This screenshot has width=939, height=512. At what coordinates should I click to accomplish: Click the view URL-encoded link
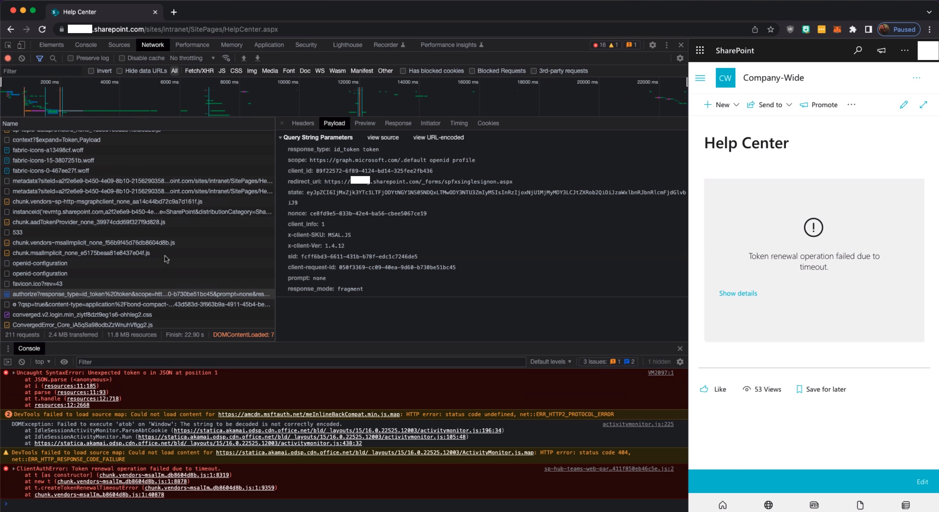tap(438, 137)
